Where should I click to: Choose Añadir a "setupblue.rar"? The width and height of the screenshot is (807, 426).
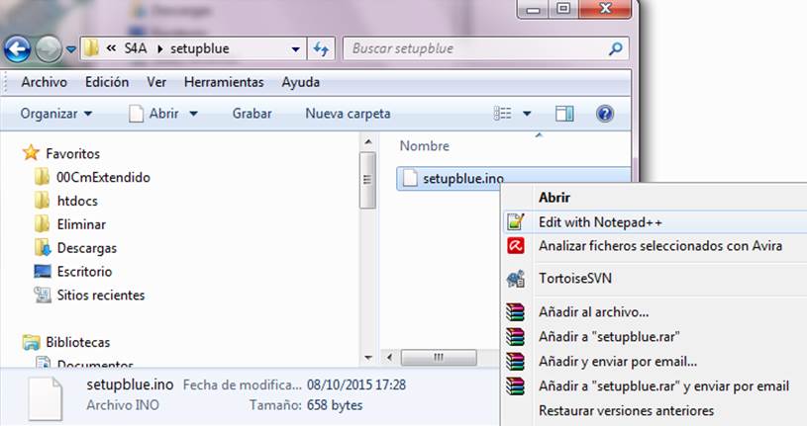pos(609,337)
